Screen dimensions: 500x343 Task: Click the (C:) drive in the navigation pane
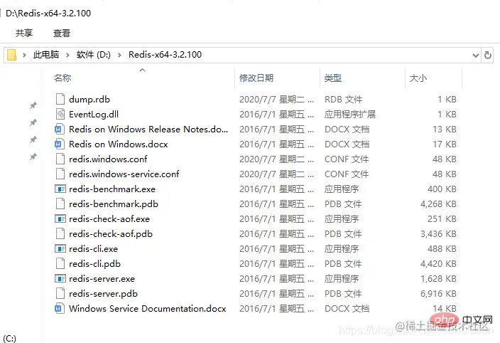[9, 338]
